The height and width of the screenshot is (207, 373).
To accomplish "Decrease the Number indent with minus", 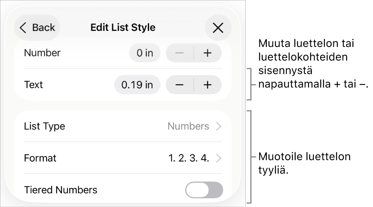I will click(179, 53).
